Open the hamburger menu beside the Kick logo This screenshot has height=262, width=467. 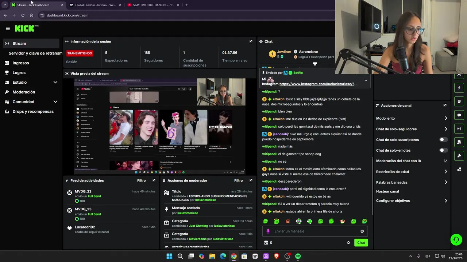coord(8,28)
